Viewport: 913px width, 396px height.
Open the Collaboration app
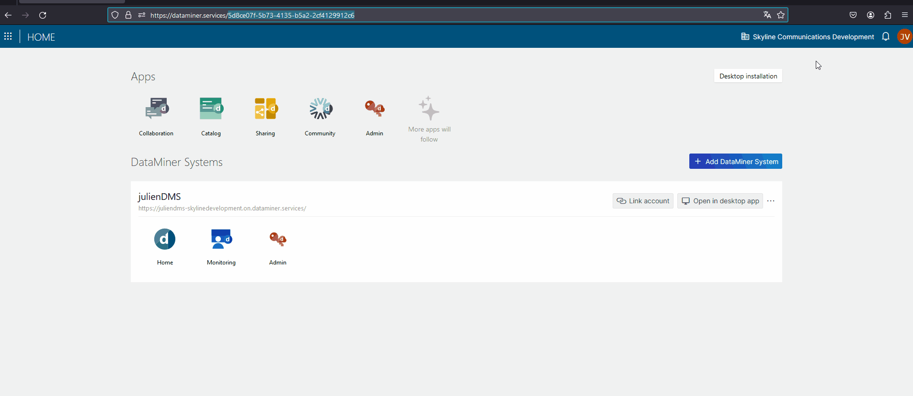156,116
